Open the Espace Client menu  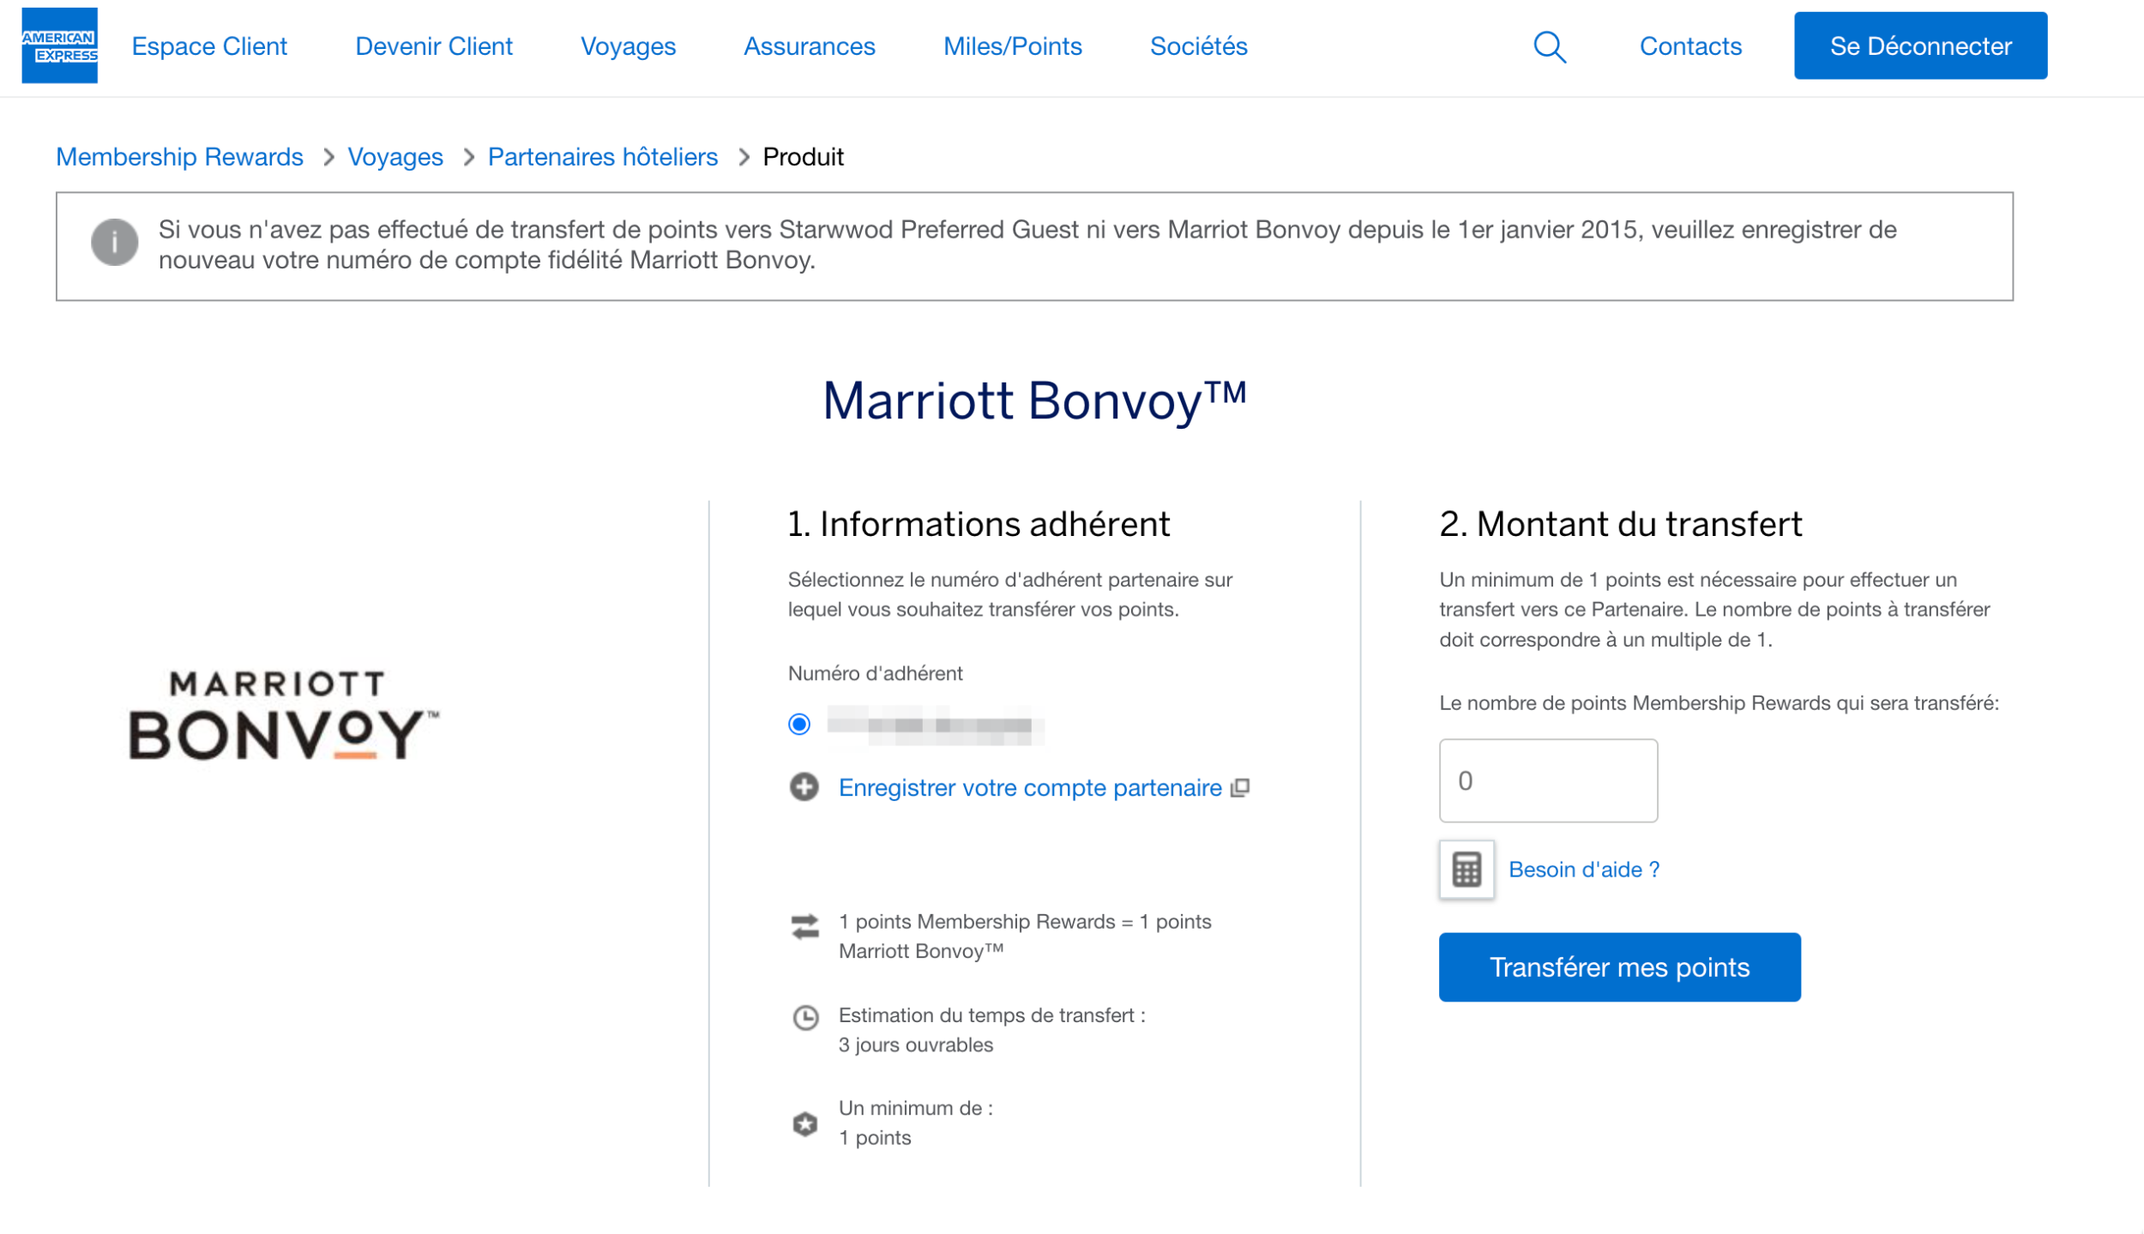209,46
